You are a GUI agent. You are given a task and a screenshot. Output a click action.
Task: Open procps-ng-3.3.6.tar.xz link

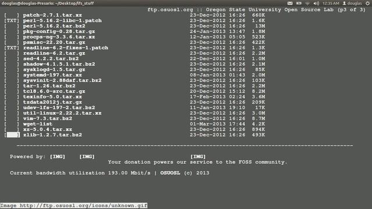[x=59, y=37]
